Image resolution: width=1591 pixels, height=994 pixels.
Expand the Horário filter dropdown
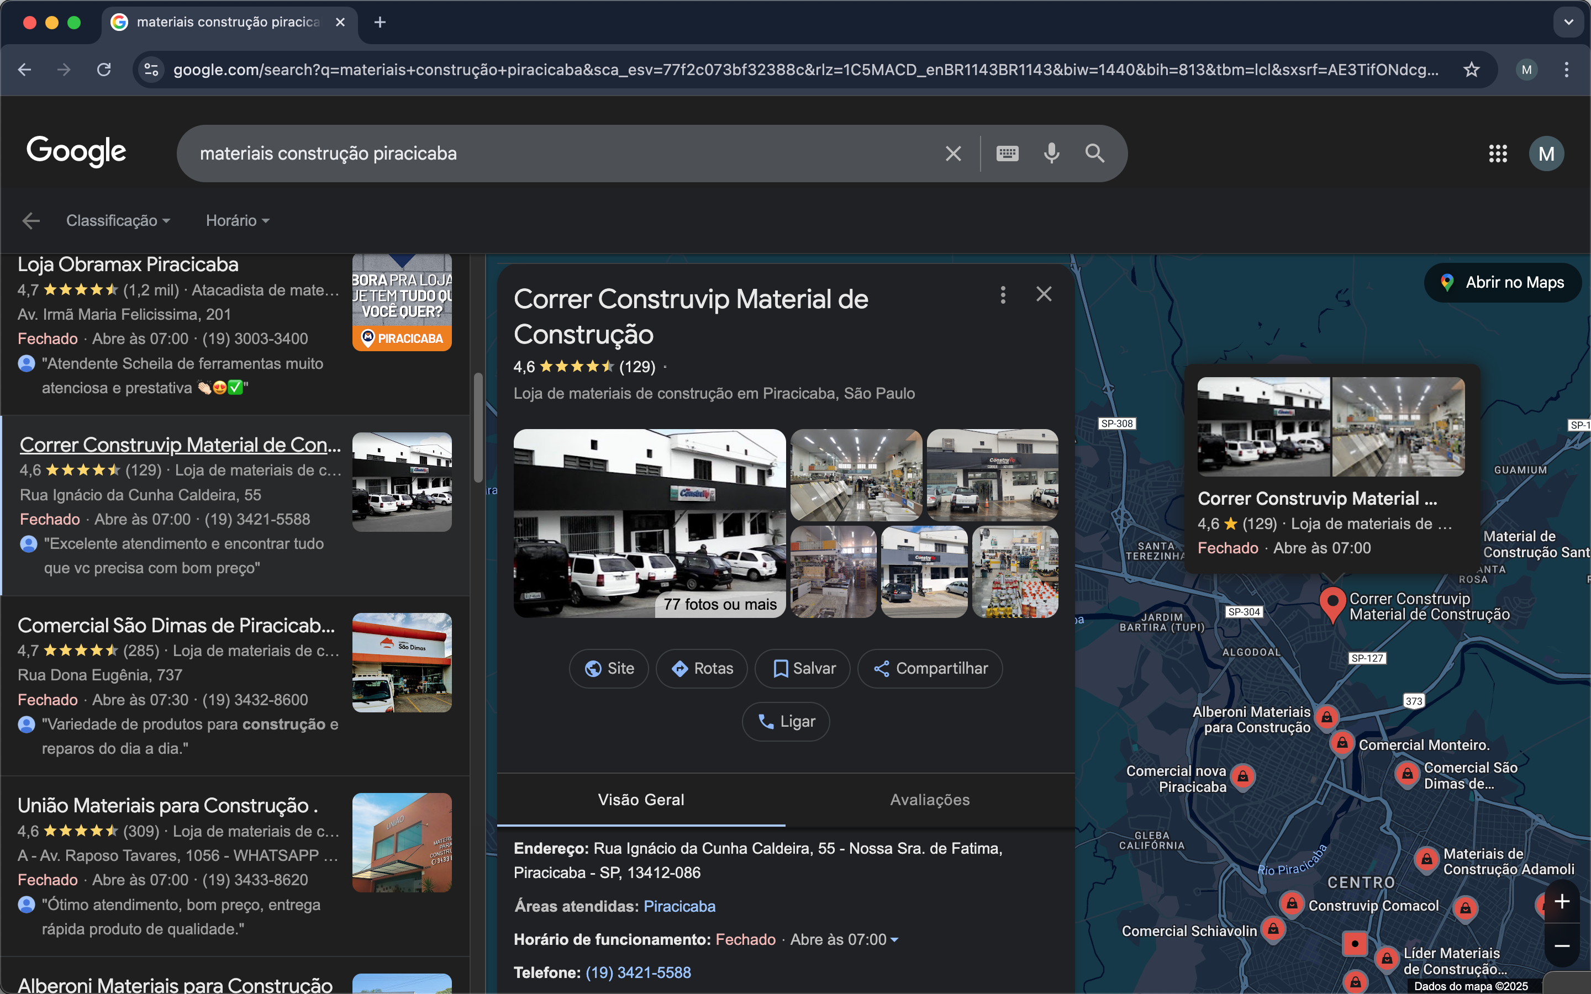coord(238,221)
